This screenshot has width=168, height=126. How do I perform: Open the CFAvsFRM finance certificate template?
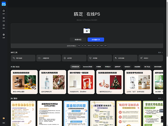coord(50,113)
